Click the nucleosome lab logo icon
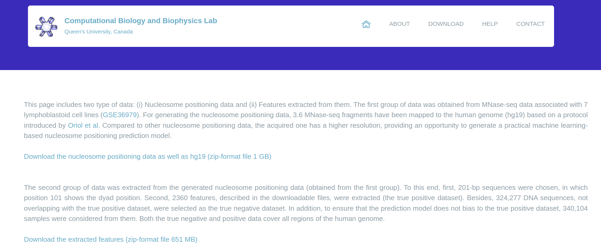601x252 pixels. tap(46, 27)
